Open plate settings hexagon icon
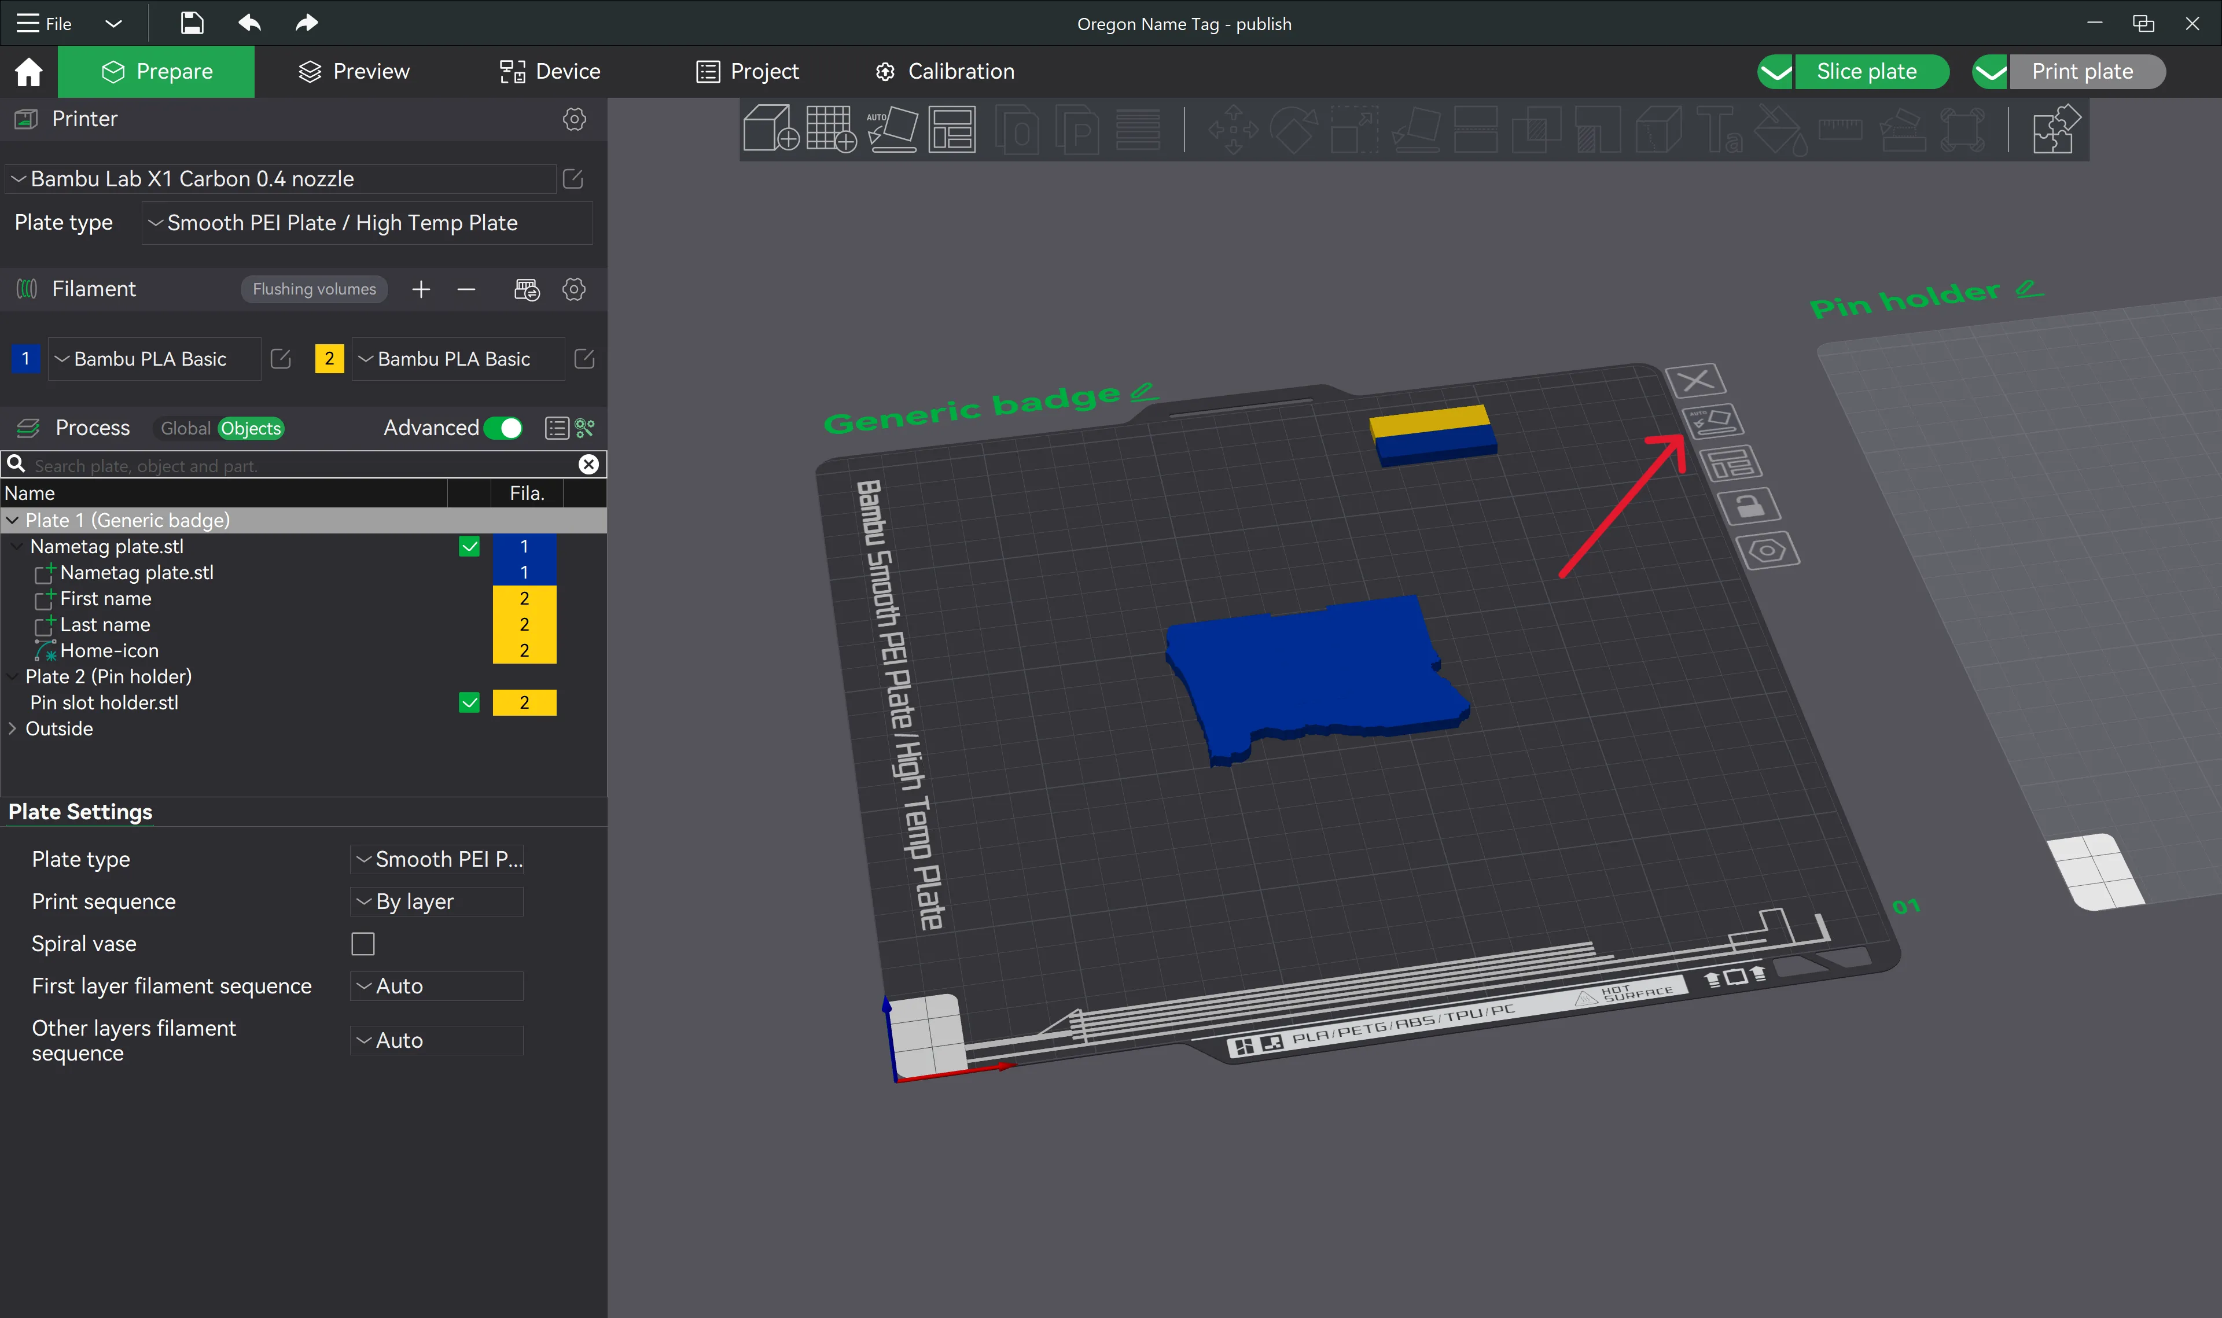 pyautogui.click(x=1767, y=551)
